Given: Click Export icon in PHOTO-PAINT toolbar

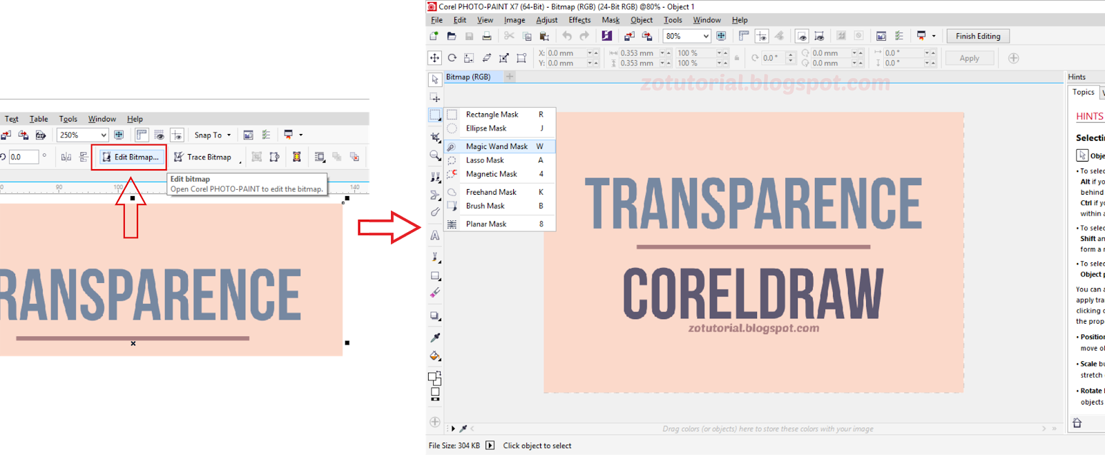Looking at the screenshot, I should pos(647,36).
